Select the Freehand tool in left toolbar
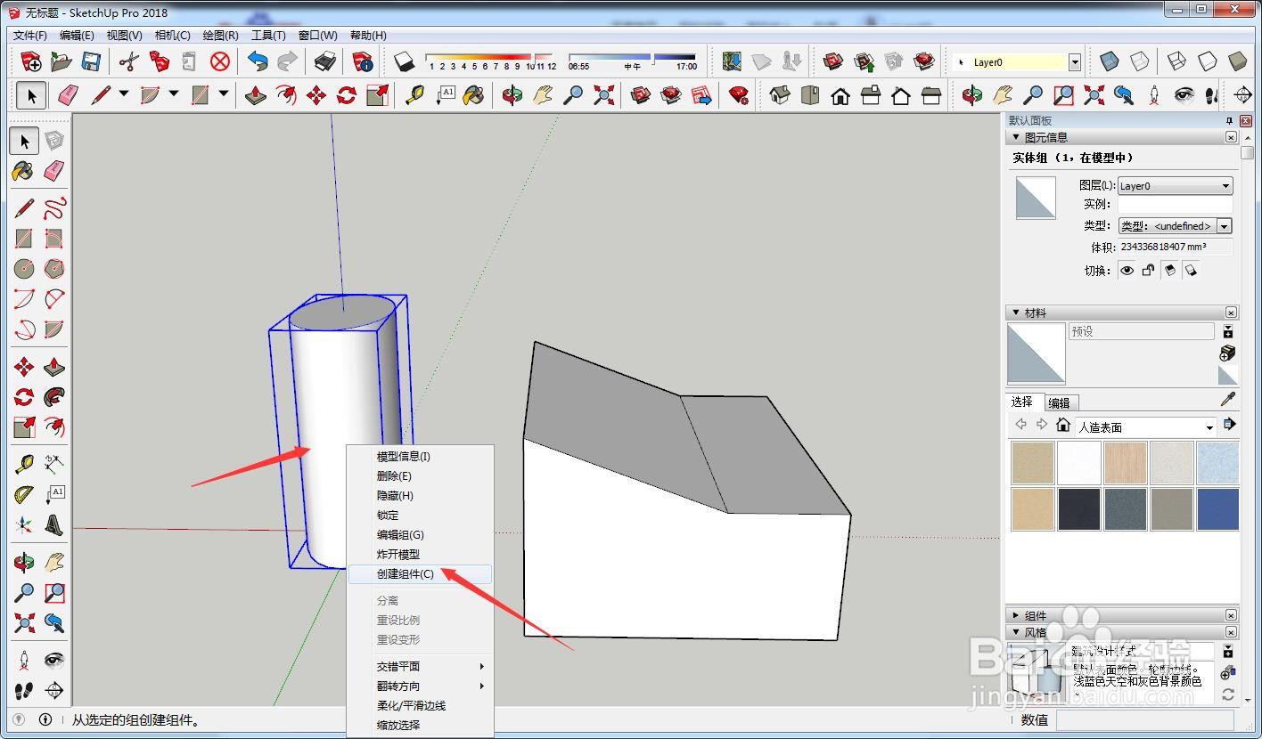This screenshot has height=739, width=1262. tap(54, 208)
